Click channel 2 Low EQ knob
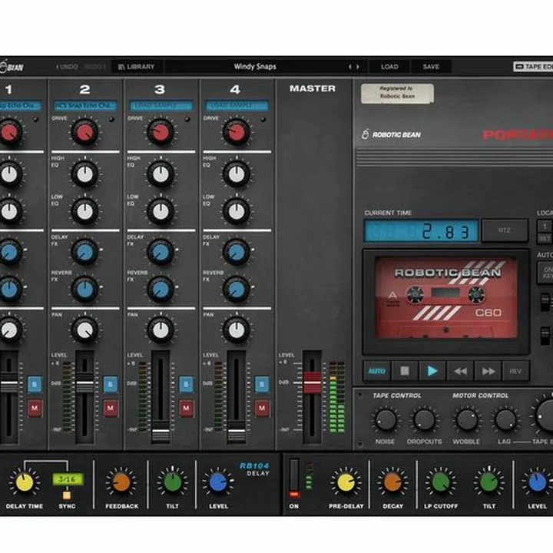The width and height of the screenshot is (553, 553). pyautogui.click(x=84, y=211)
